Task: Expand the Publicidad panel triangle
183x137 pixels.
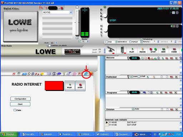Action: pyautogui.click(x=128, y=77)
